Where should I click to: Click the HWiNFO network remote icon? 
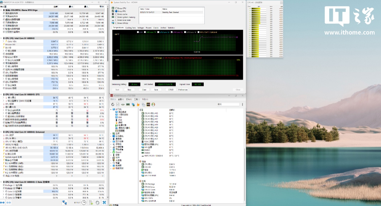coord(64,203)
